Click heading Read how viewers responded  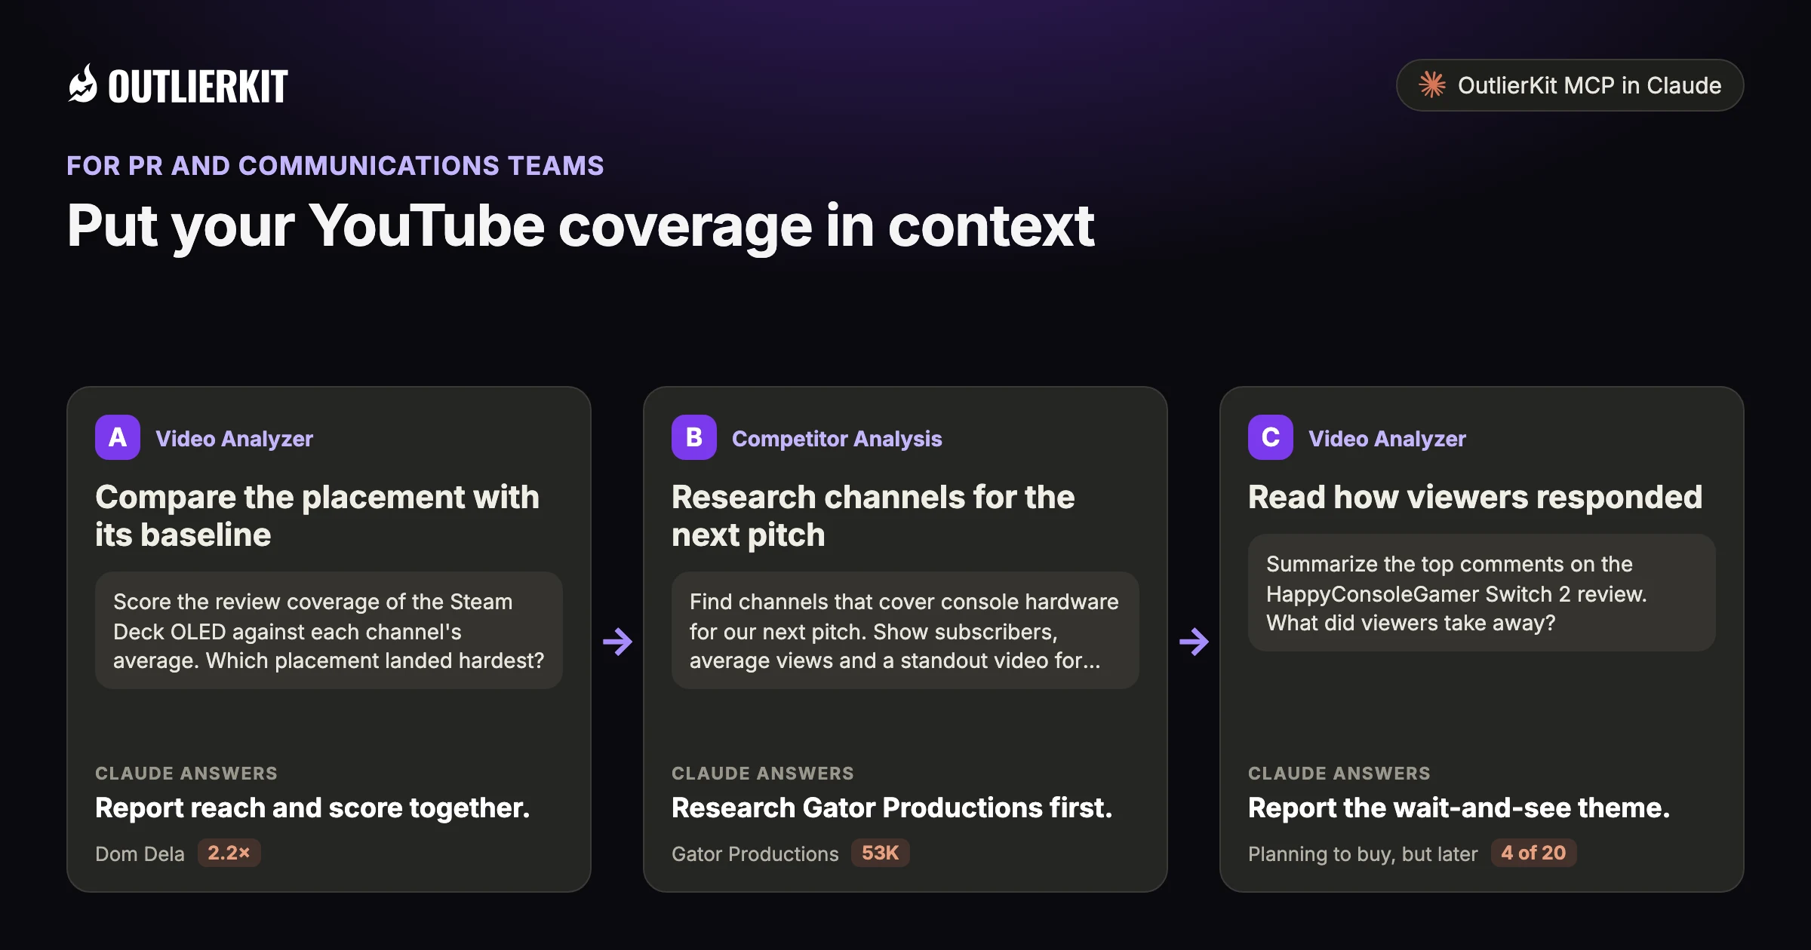pos(1475,498)
